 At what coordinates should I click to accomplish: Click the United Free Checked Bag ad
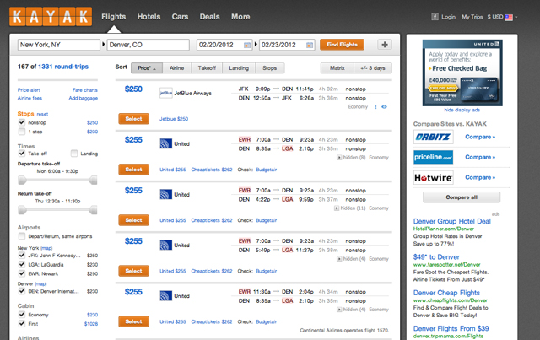point(462,73)
